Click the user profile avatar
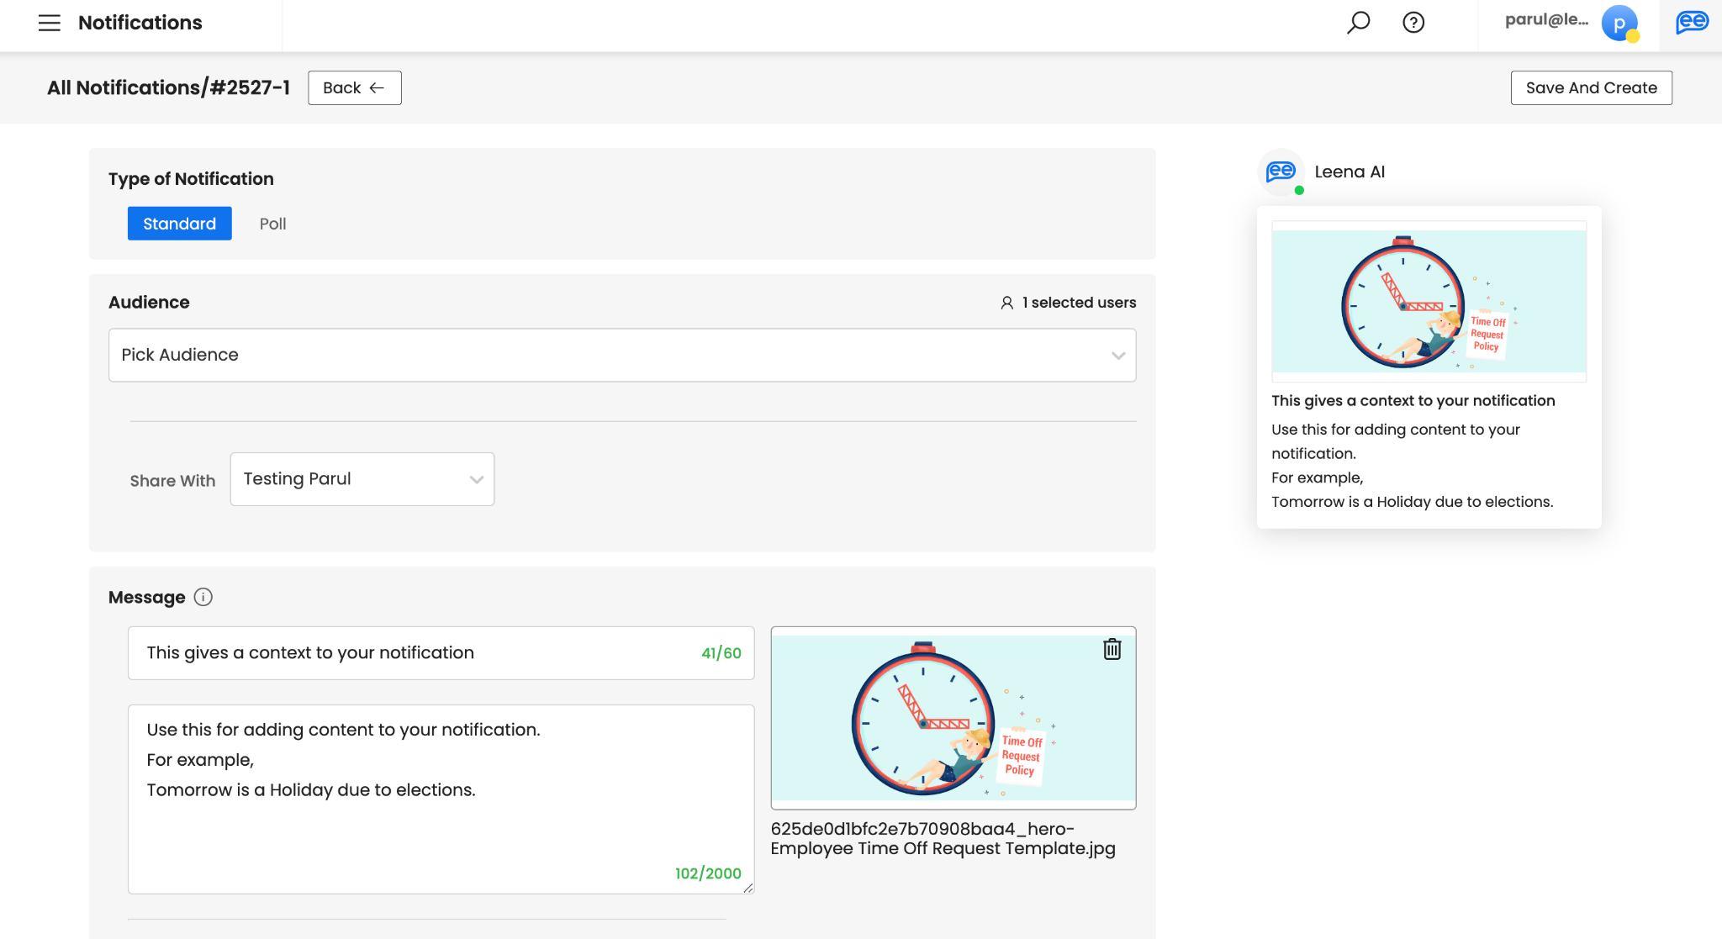 point(1619,23)
